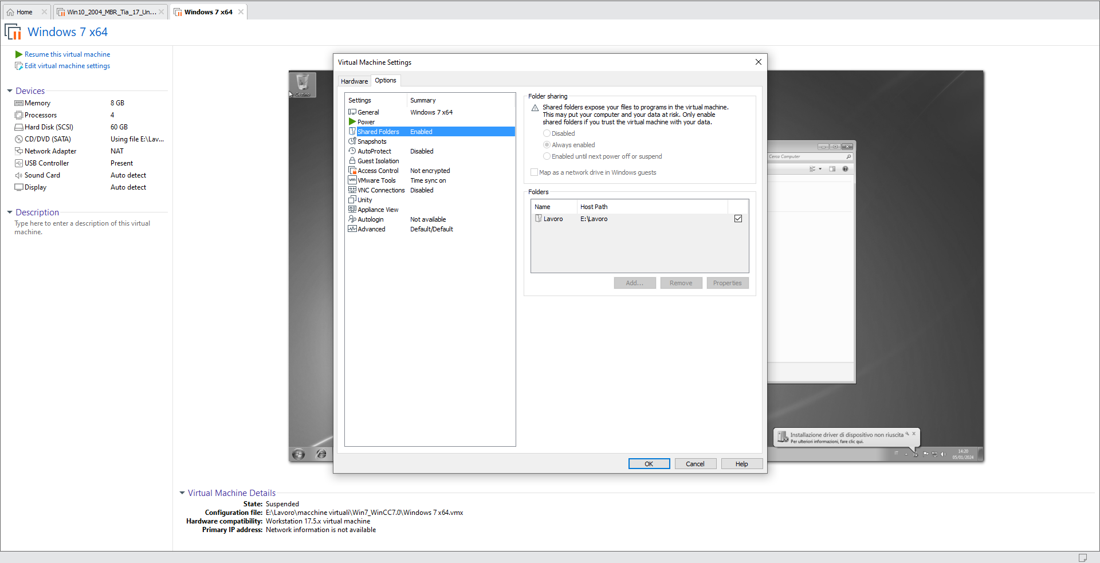The image size is (1100, 563).
Task: Open Help for VM settings
Action: coord(742,464)
